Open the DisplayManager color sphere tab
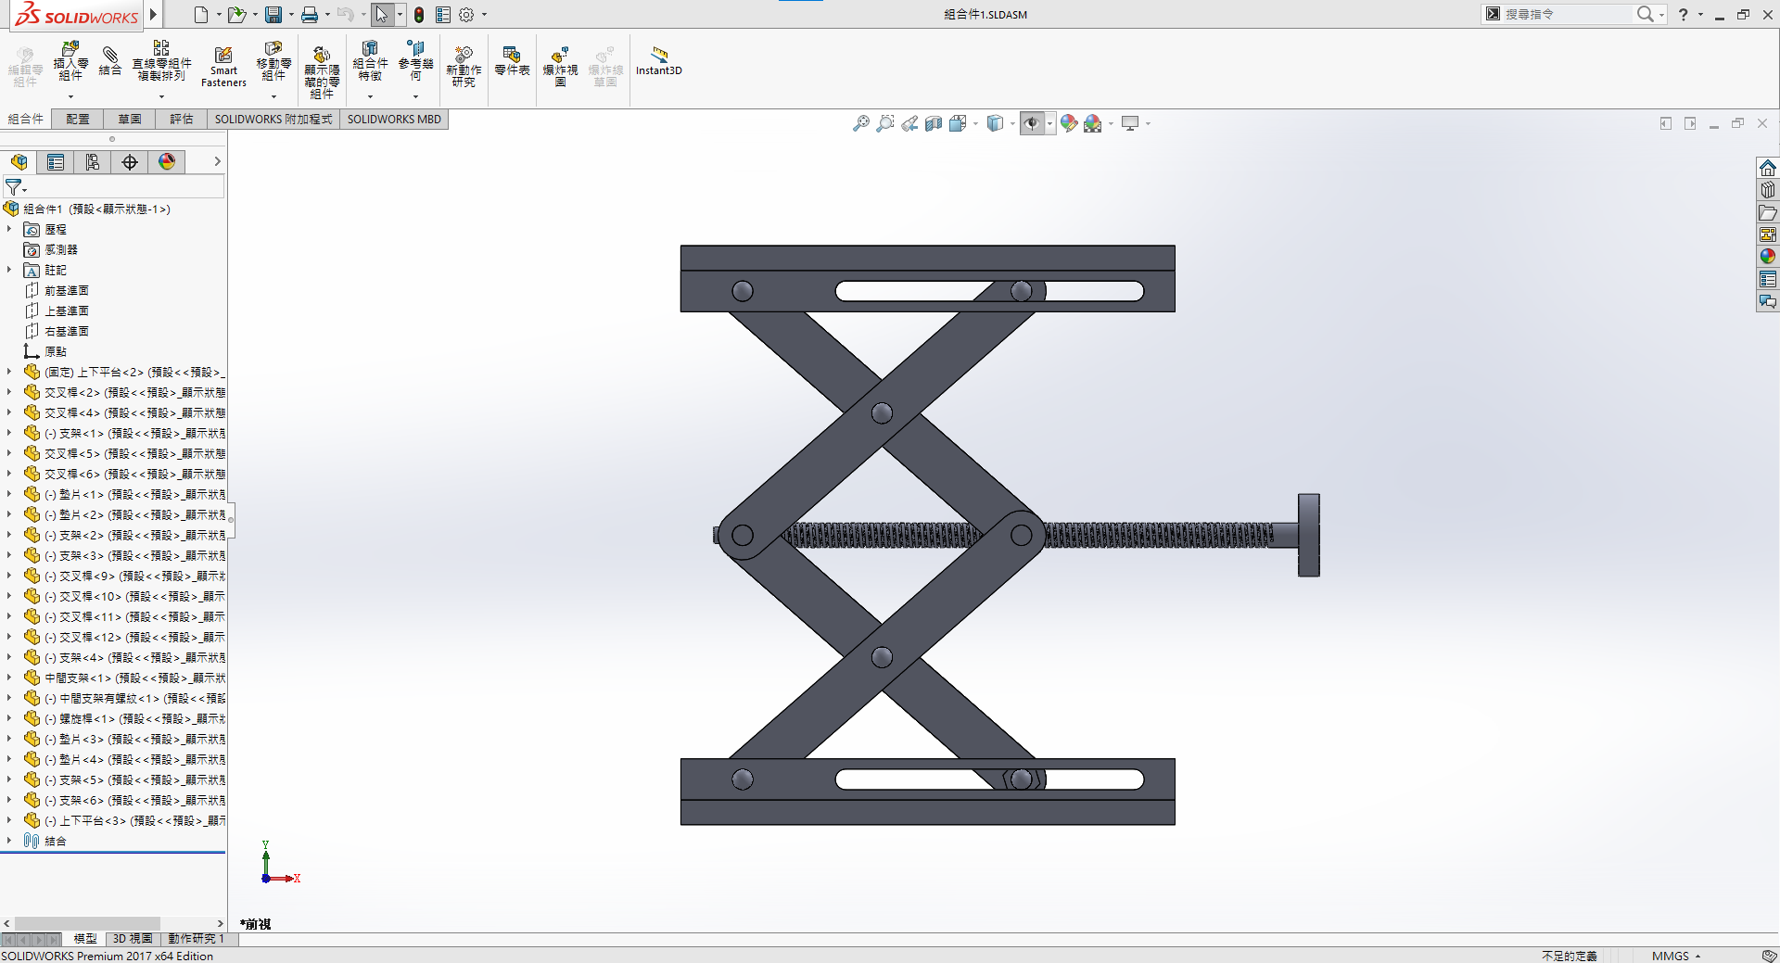The height and width of the screenshot is (963, 1780). click(x=167, y=162)
